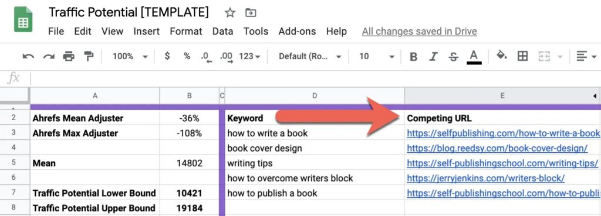This screenshot has width=601, height=216.
Task: Open the blog.reedsy.com book-cover-design link
Action: click(x=497, y=148)
